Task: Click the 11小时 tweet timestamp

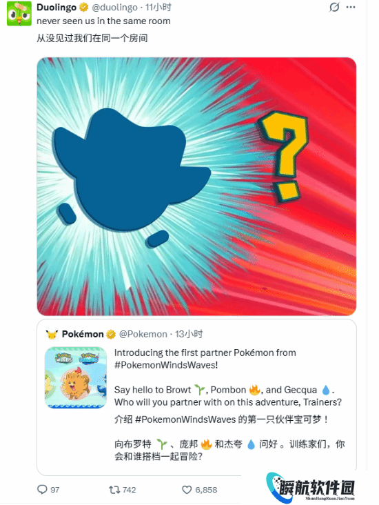Action: point(158,7)
